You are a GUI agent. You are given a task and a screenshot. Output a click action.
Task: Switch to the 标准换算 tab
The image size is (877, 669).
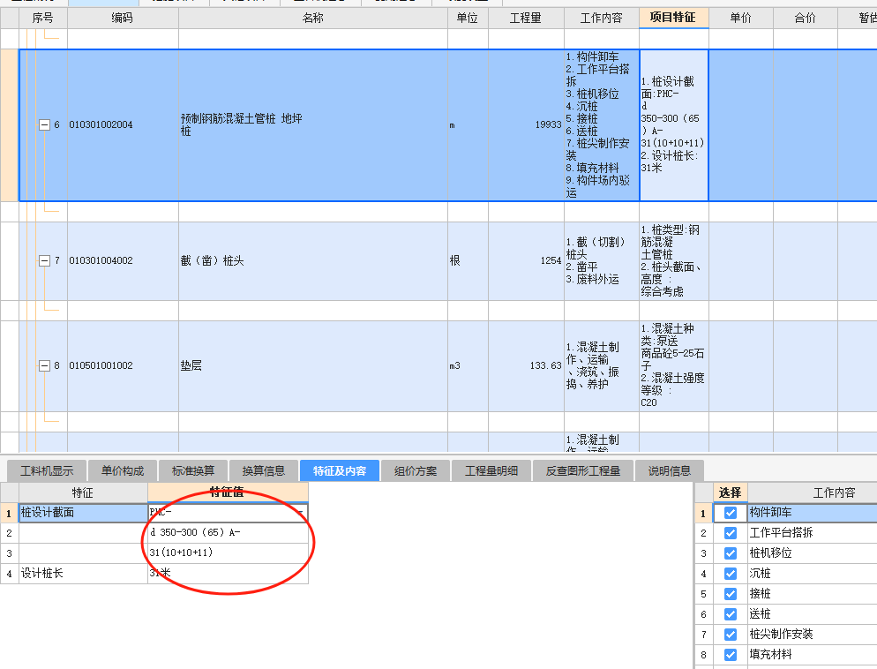coord(193,471)
